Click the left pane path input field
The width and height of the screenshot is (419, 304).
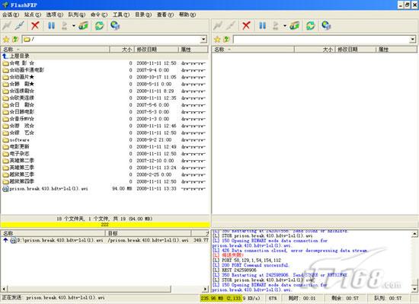click(112, 40)
